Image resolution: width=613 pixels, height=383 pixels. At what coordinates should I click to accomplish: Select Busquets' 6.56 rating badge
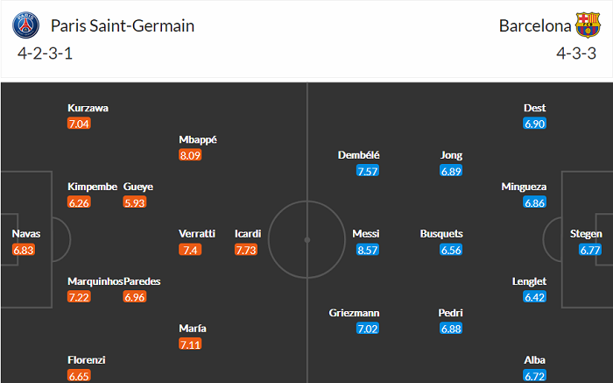(450, 250)
